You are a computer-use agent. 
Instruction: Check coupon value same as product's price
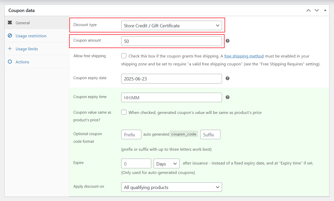pos(124,112)
